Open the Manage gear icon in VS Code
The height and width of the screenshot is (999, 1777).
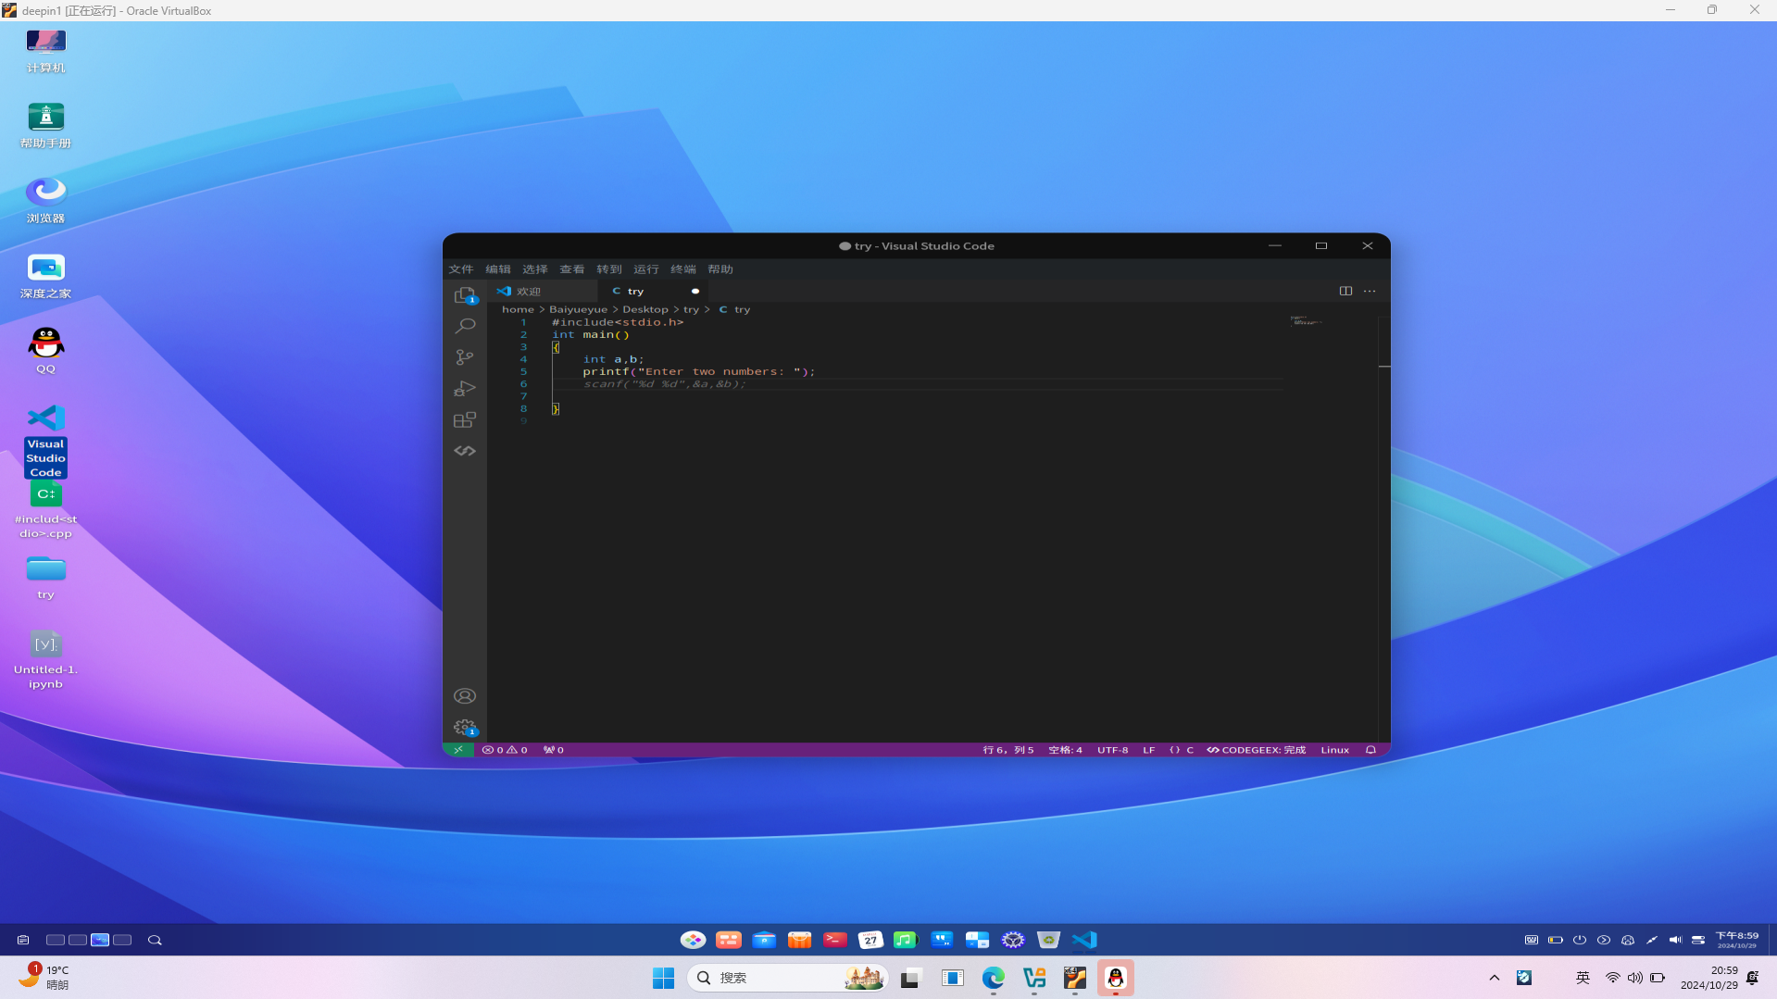coord(465,728)
